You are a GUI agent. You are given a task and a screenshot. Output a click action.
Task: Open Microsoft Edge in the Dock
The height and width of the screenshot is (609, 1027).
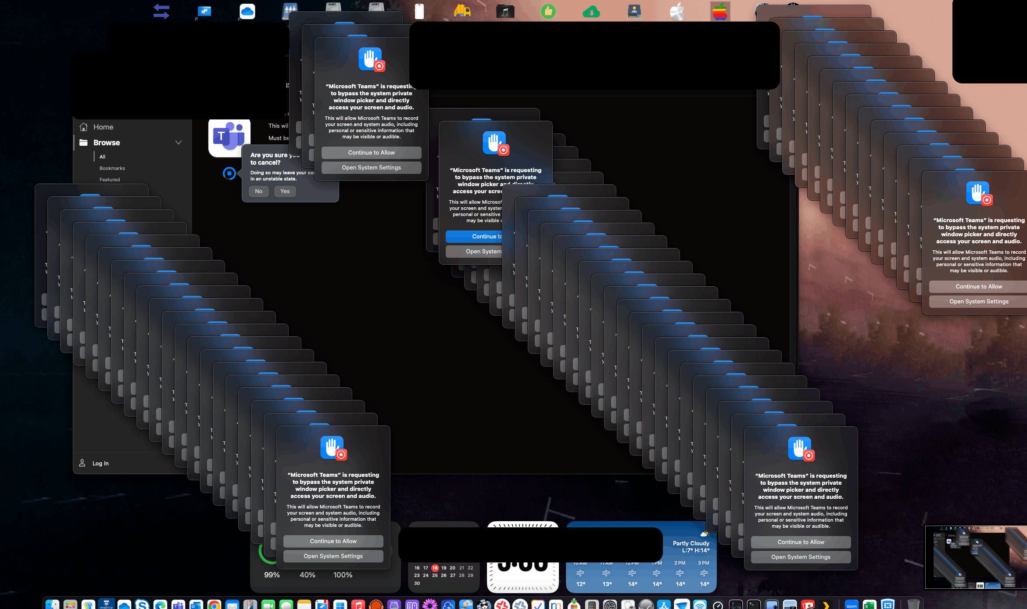[160, 604]
